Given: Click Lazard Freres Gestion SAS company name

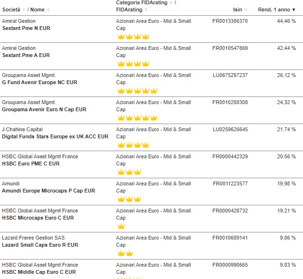Looking at the screenshot, I should tap(33, 238).
